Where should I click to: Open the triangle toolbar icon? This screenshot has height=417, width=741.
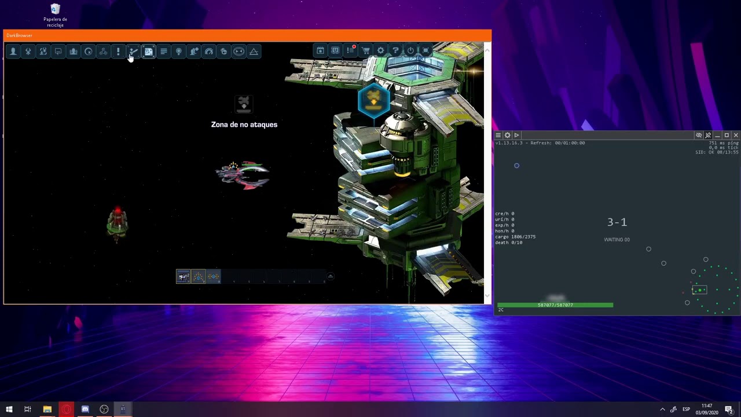[254, 52]
